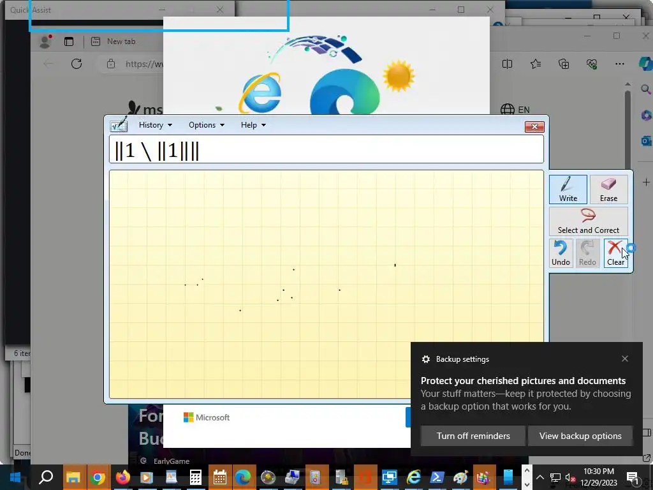Image resolution: width=653 pixels, height=490 pixels.
Task: Expand the History dropdown arrow
Action: pos(170,126)
